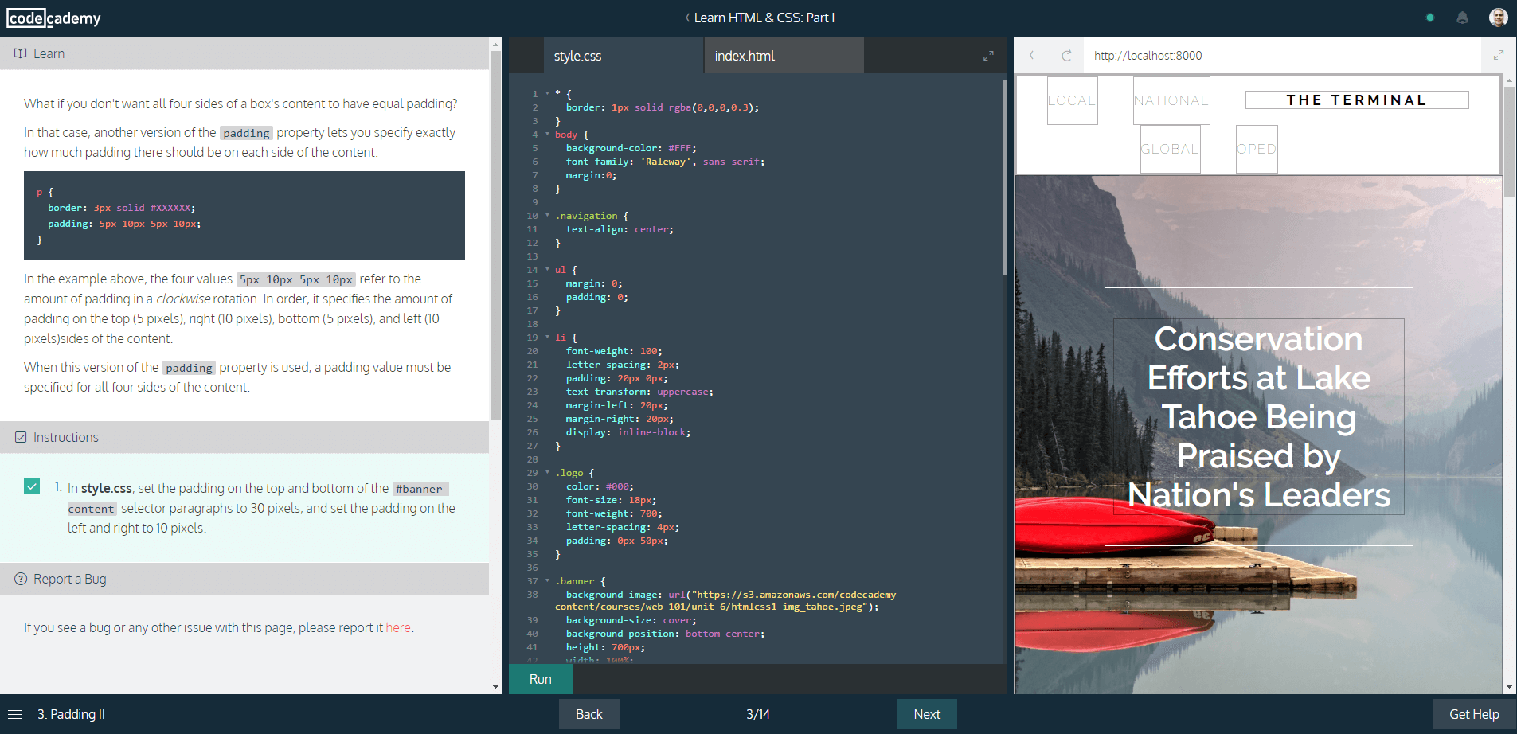Click the 3/14 progress indicator
Screen dimensions: 1517x734
[x=758, y=714]
